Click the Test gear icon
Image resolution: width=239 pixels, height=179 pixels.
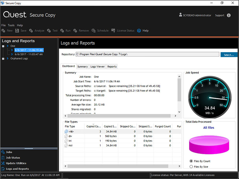click(x=49, y=30)
